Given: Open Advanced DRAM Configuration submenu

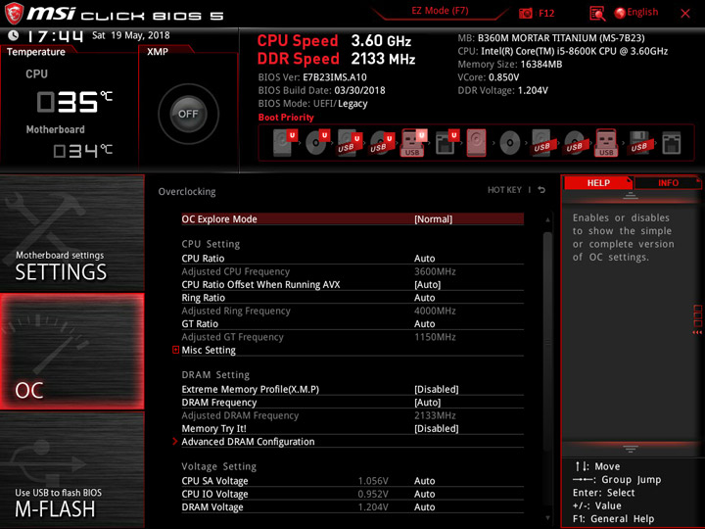Looking at the screenshot, I should click(x=248, y=442).
